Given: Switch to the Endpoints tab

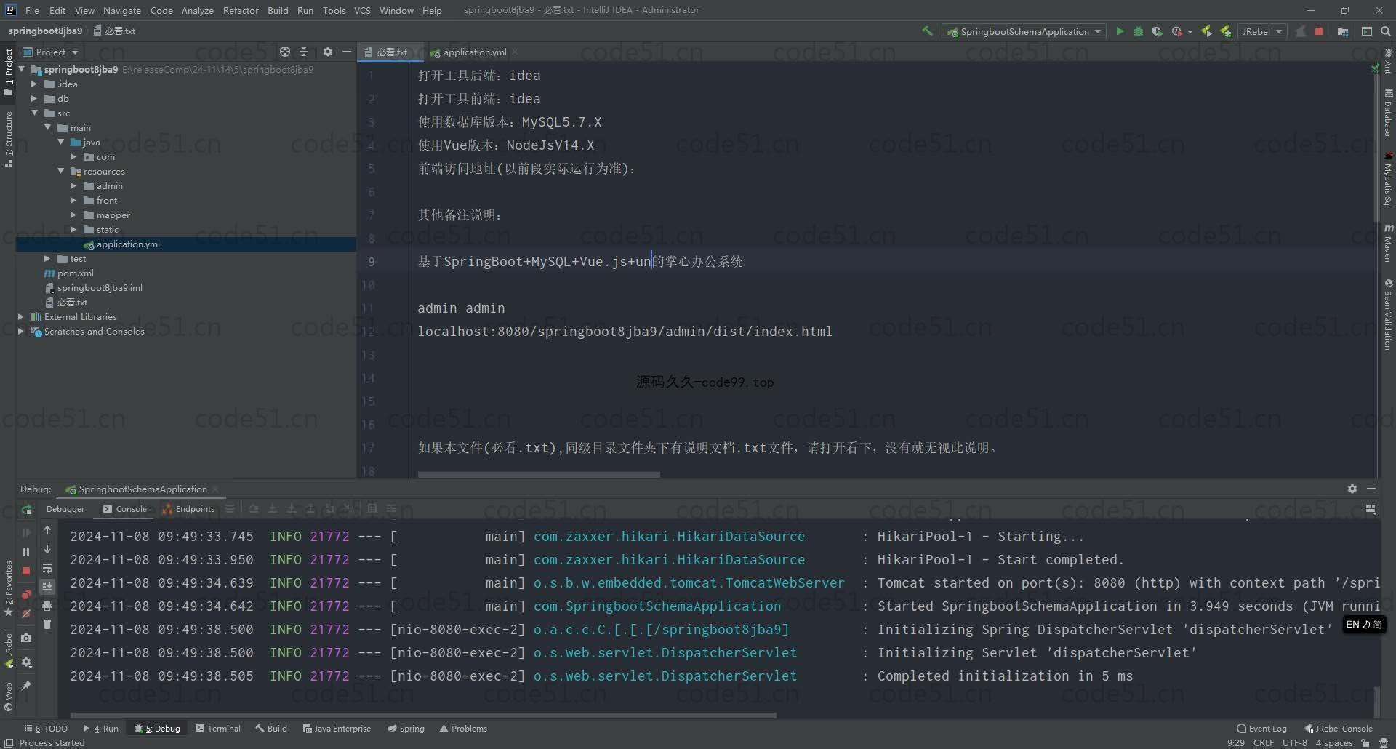Looking at the screenshot, I should coord(188,509).
